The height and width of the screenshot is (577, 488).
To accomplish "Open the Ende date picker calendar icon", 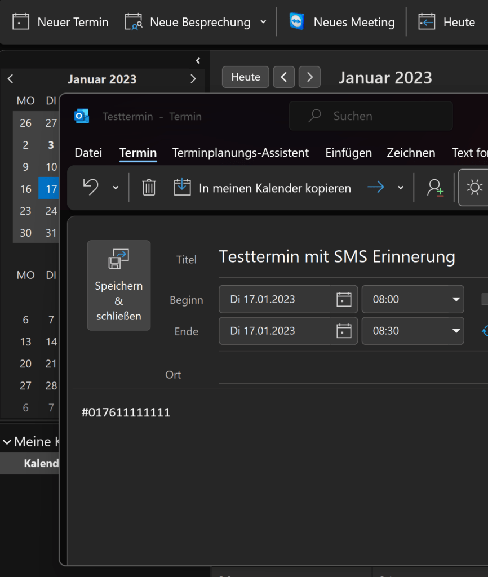I will click(x=344, y=331).
